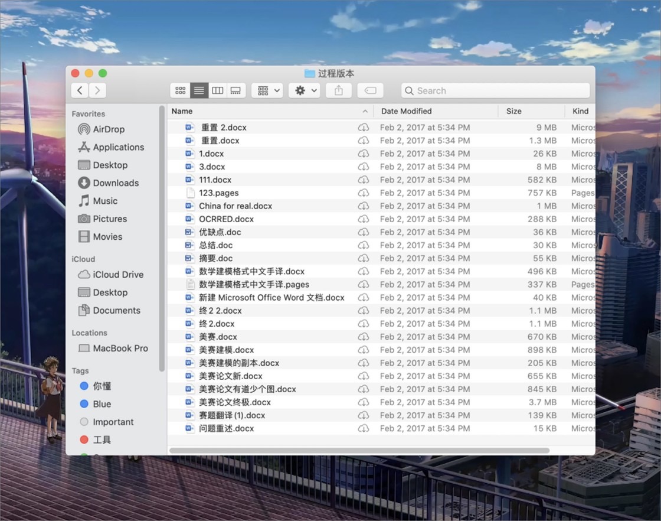Download 问题重述.docx from iCloud
661x521 pixels.
coord(364,428)
